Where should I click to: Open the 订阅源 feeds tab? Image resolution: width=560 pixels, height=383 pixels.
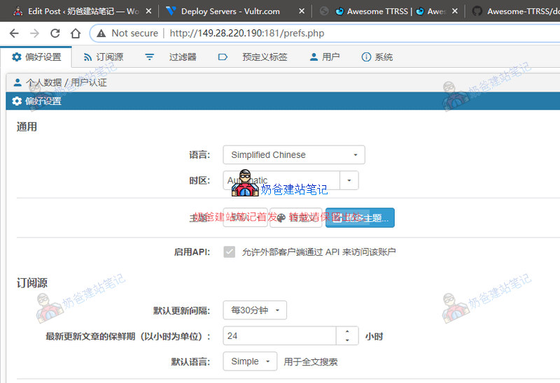point(104,57)
